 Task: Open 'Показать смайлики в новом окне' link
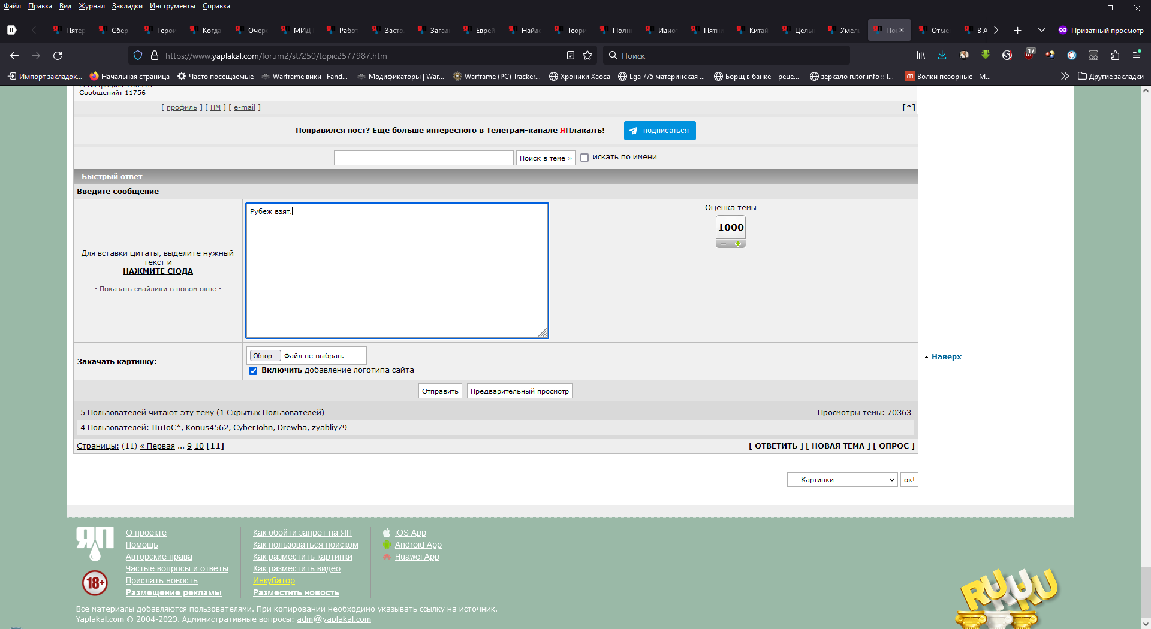[x=158, y=289]
